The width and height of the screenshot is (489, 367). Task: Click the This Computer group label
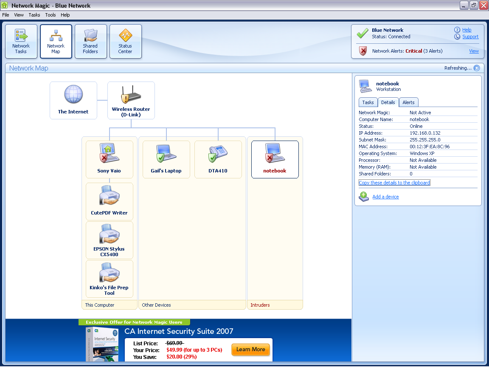point(100,305)
